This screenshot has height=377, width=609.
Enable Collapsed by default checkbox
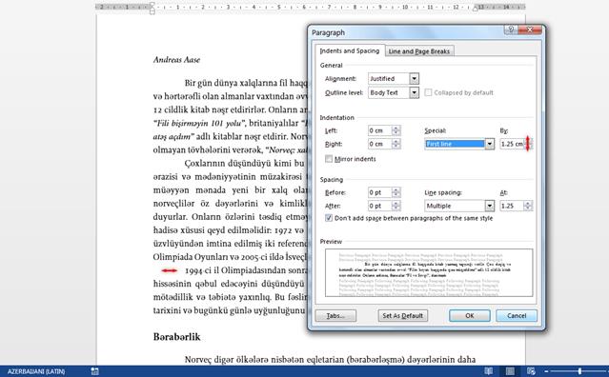click(428, 92)
